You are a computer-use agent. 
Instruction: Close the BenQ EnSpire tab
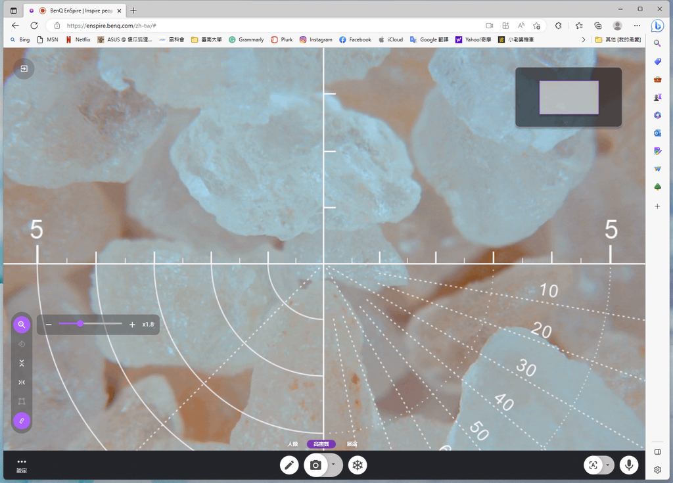120,11
